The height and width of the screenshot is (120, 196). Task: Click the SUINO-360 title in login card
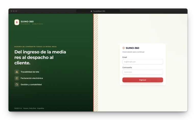pyautogui.click(x=132, y=48)
